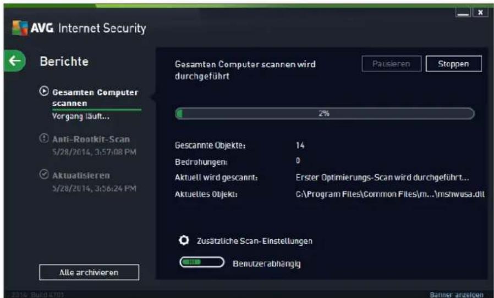Click the Bedrohungen value 0
Viewport: 494px width, 298px height.
[298, 161]
